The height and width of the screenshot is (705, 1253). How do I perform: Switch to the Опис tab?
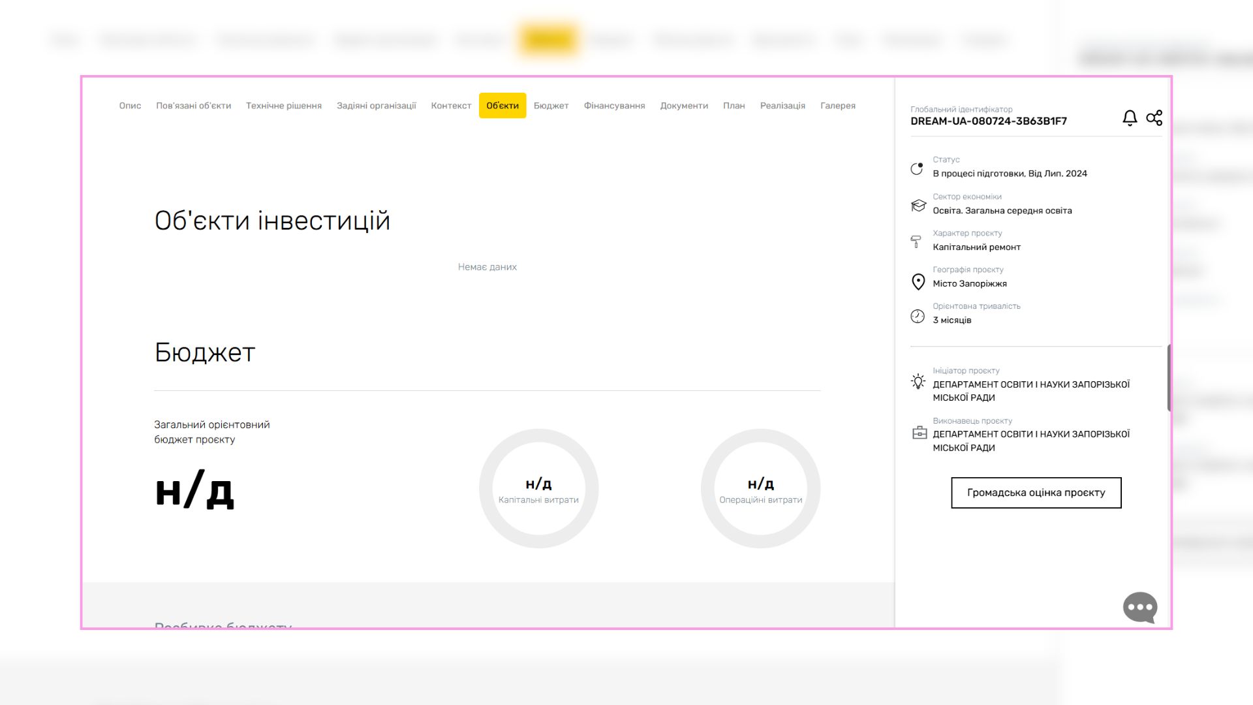(129, 105)
